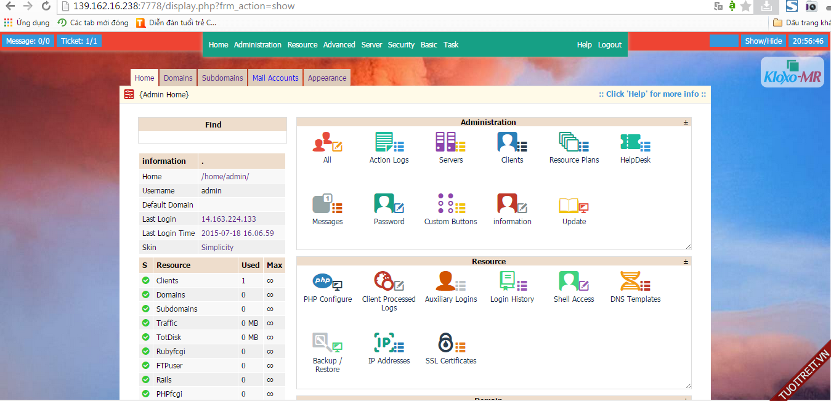
Task: Toggle the Show/Hide button
Action: click(763, 41)
